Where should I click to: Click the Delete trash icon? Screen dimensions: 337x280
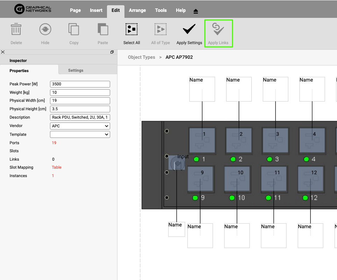[x=16, y=30]
